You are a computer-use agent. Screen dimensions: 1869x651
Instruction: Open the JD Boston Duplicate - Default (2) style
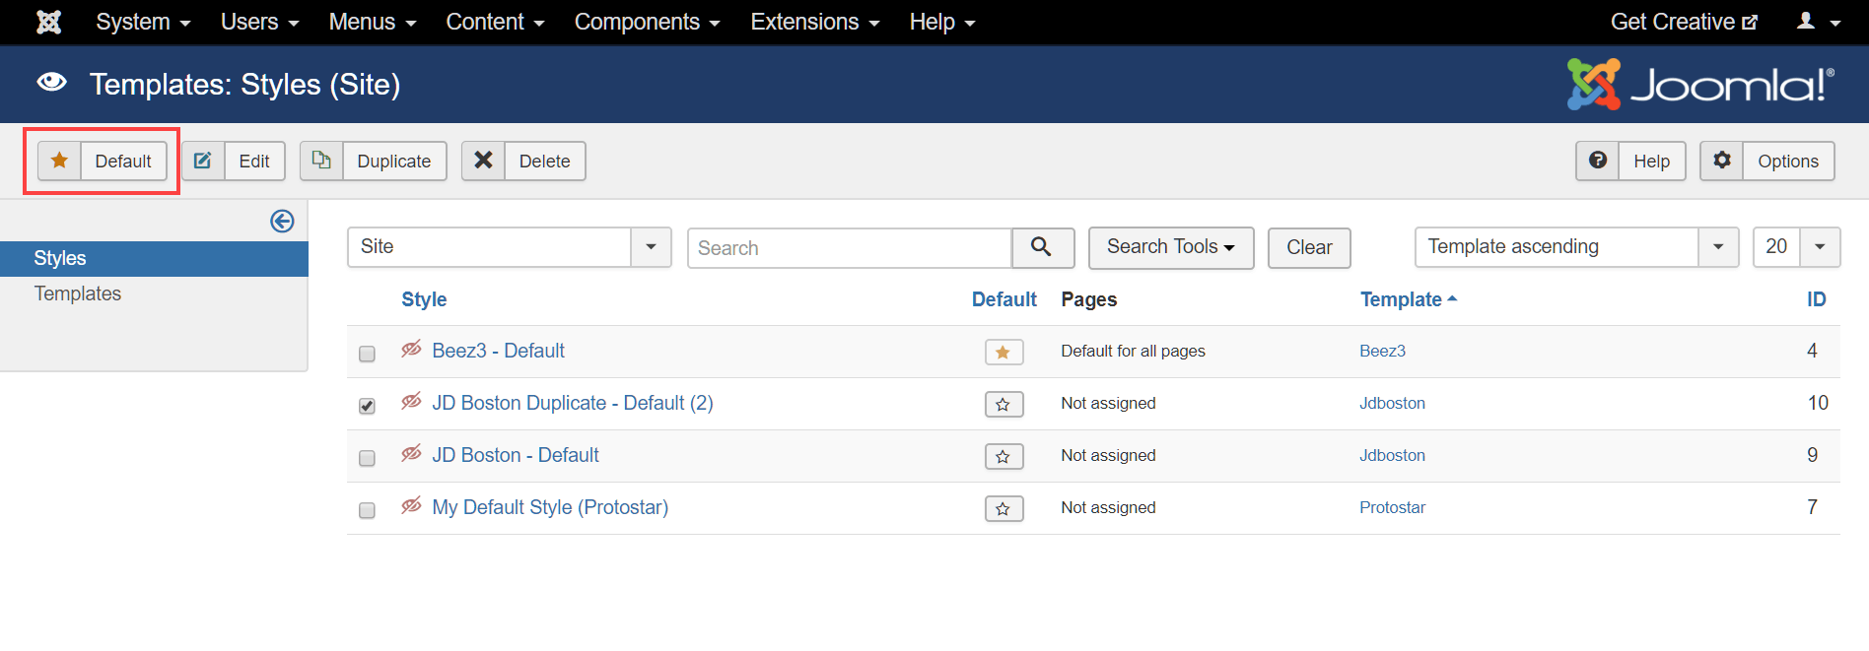pos(573,403)
